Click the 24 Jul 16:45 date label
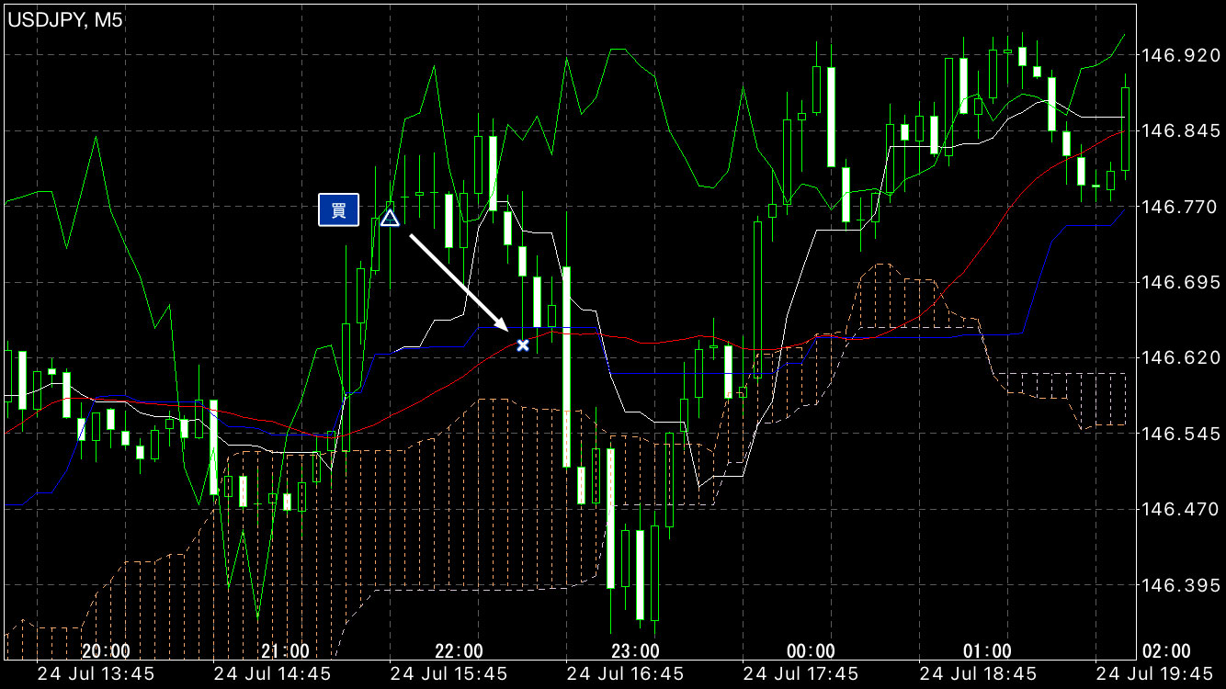The image size is (1226, 689). (x=625, y=674)
